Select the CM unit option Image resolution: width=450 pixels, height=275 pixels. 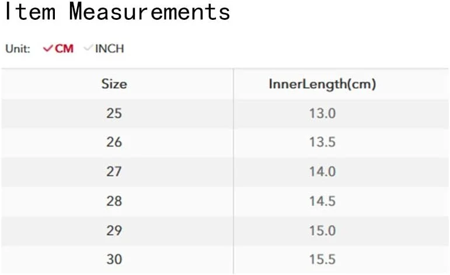pyautogui.click(x=64, y=48)
